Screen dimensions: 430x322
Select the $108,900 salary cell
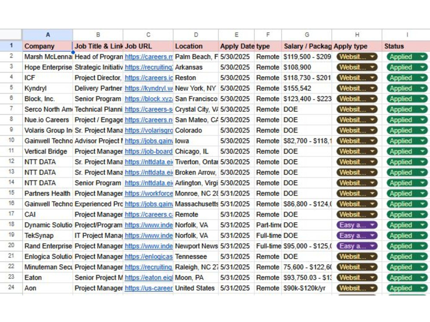pos(307,67)
